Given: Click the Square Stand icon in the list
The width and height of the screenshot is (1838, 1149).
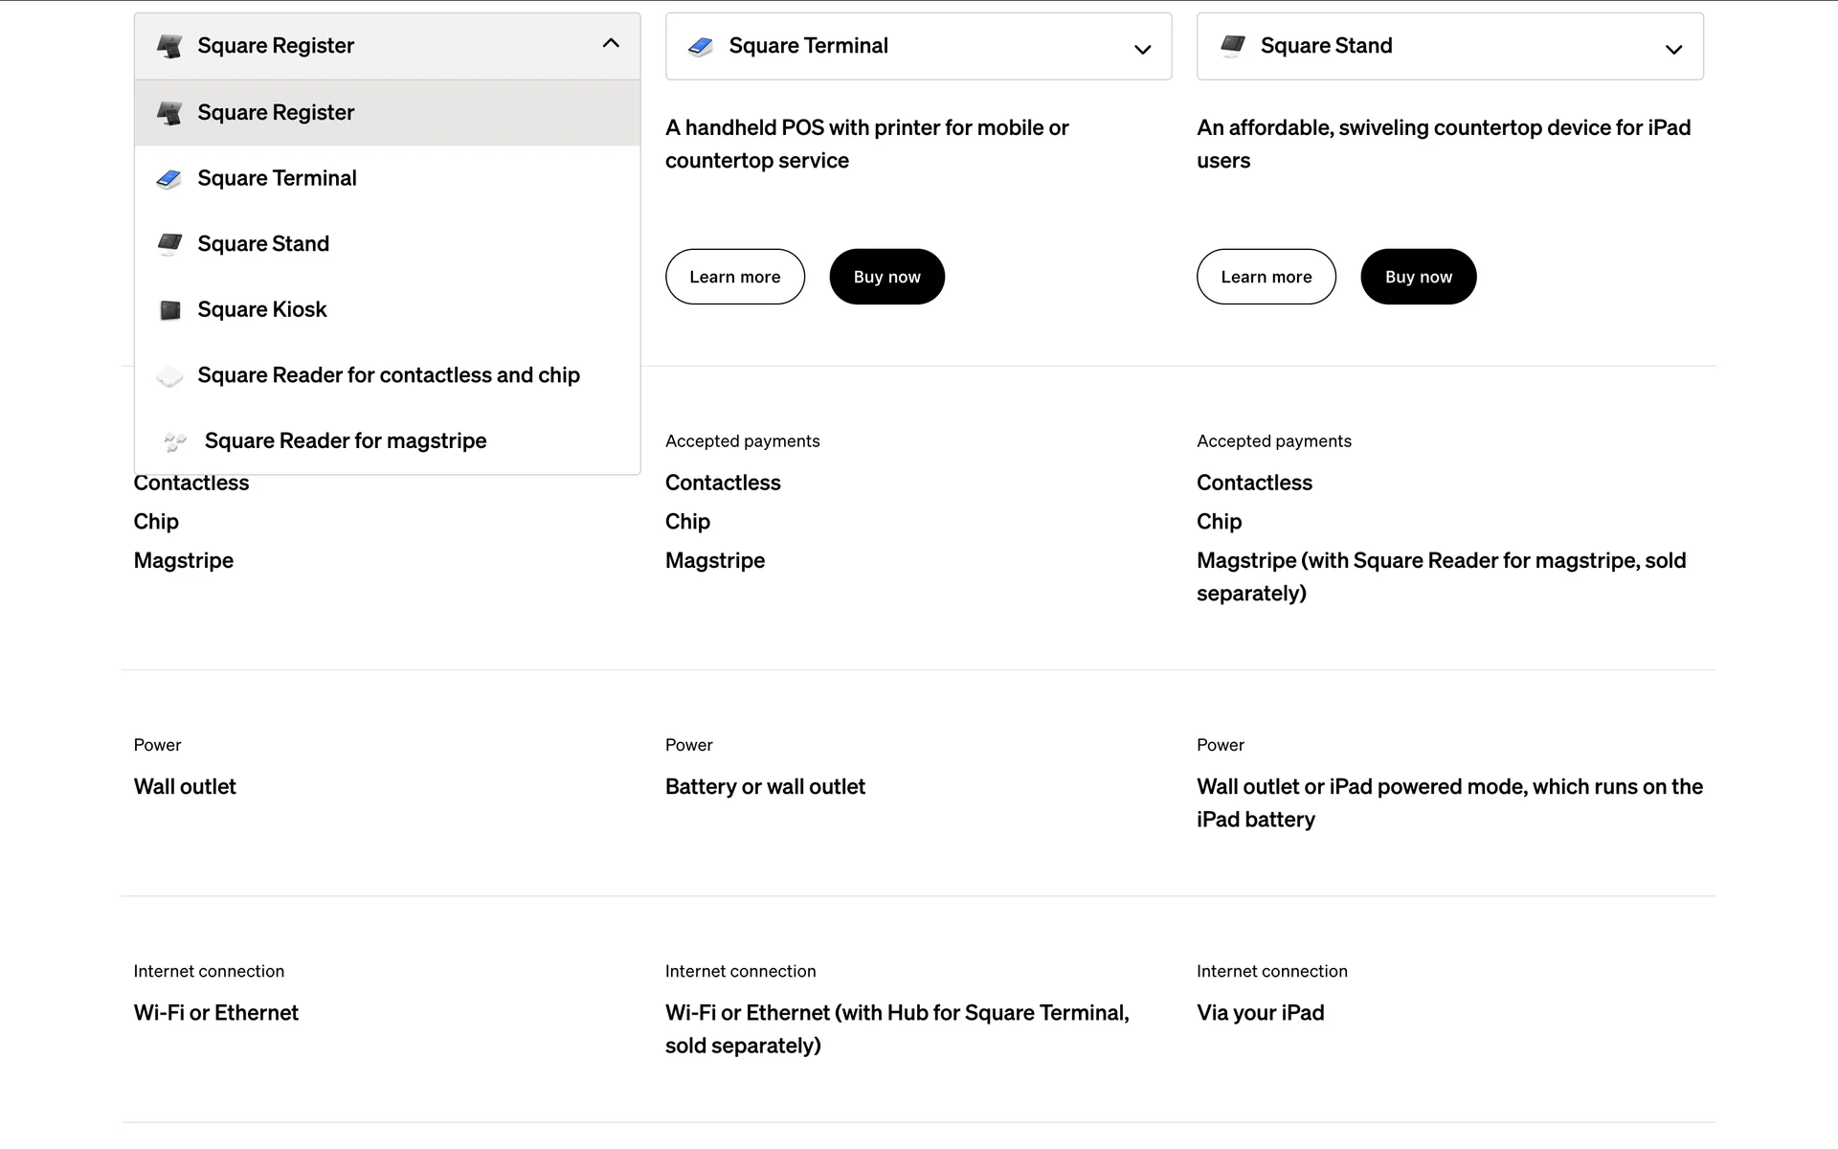Looking at the screenshot, I should pyautogui.click(x=169, y=244).
